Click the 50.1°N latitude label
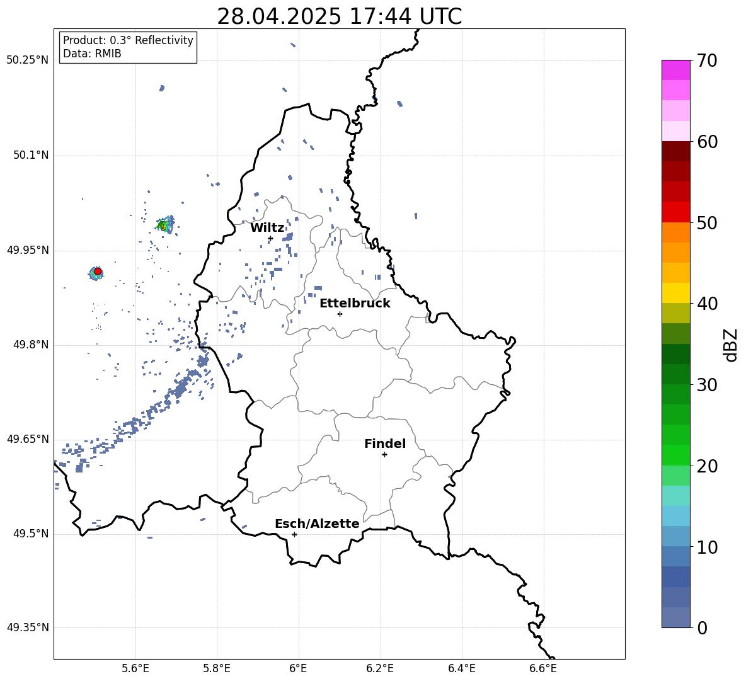 (x=31, y=156)
